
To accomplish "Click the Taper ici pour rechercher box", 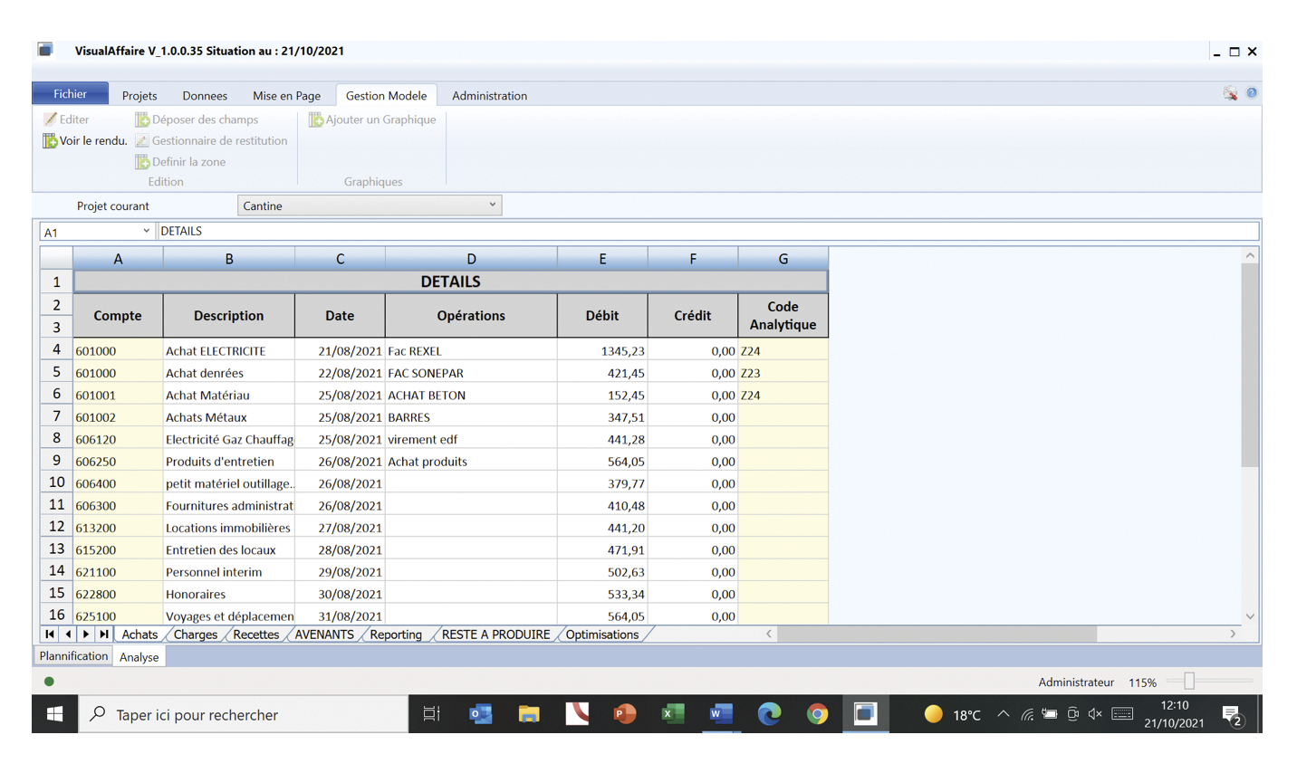I will (x=245, y=714).
